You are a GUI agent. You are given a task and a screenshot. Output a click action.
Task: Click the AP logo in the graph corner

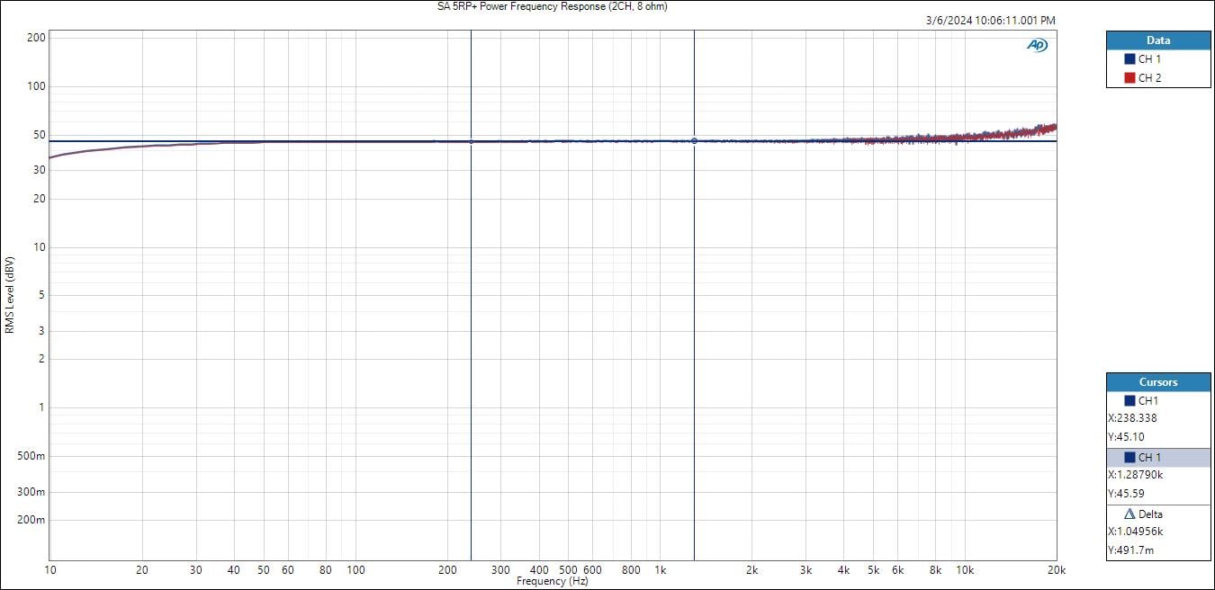point(1037,45)
